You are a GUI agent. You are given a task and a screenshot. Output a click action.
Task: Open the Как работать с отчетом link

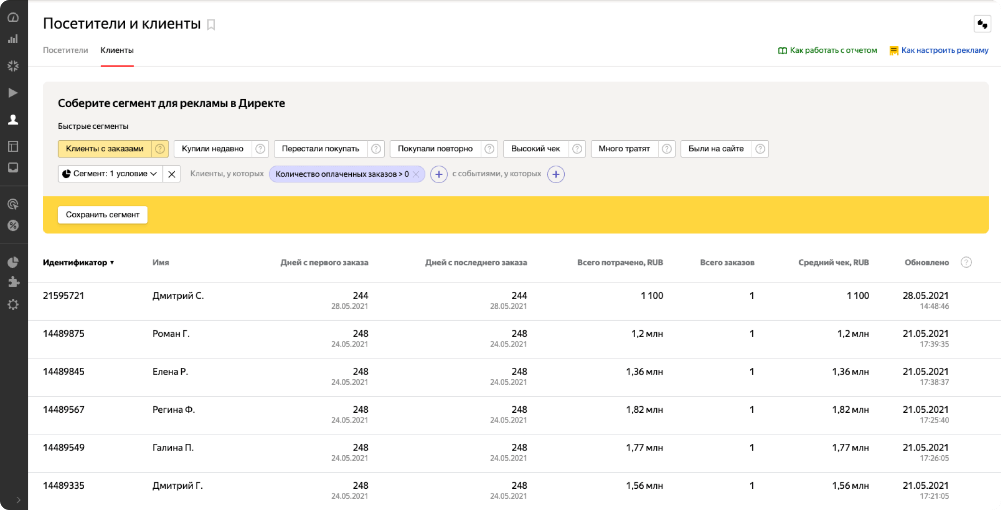[x=833, y=50]
